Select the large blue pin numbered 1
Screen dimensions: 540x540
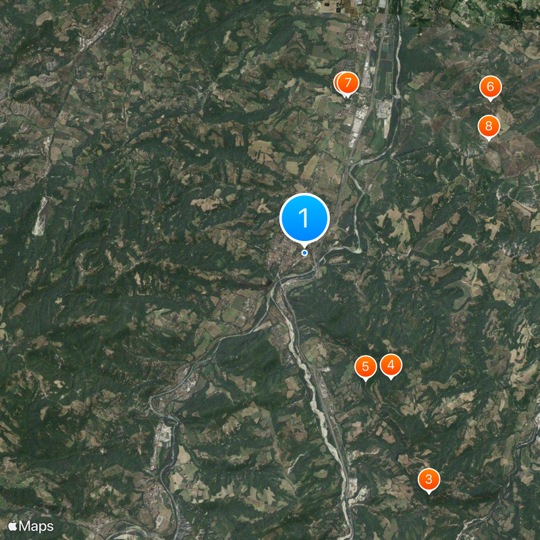point(304,218)
